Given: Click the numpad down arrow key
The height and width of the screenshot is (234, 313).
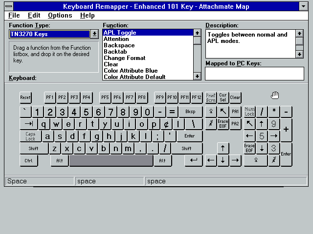Looking at the screenshot, I should (262, 148).
